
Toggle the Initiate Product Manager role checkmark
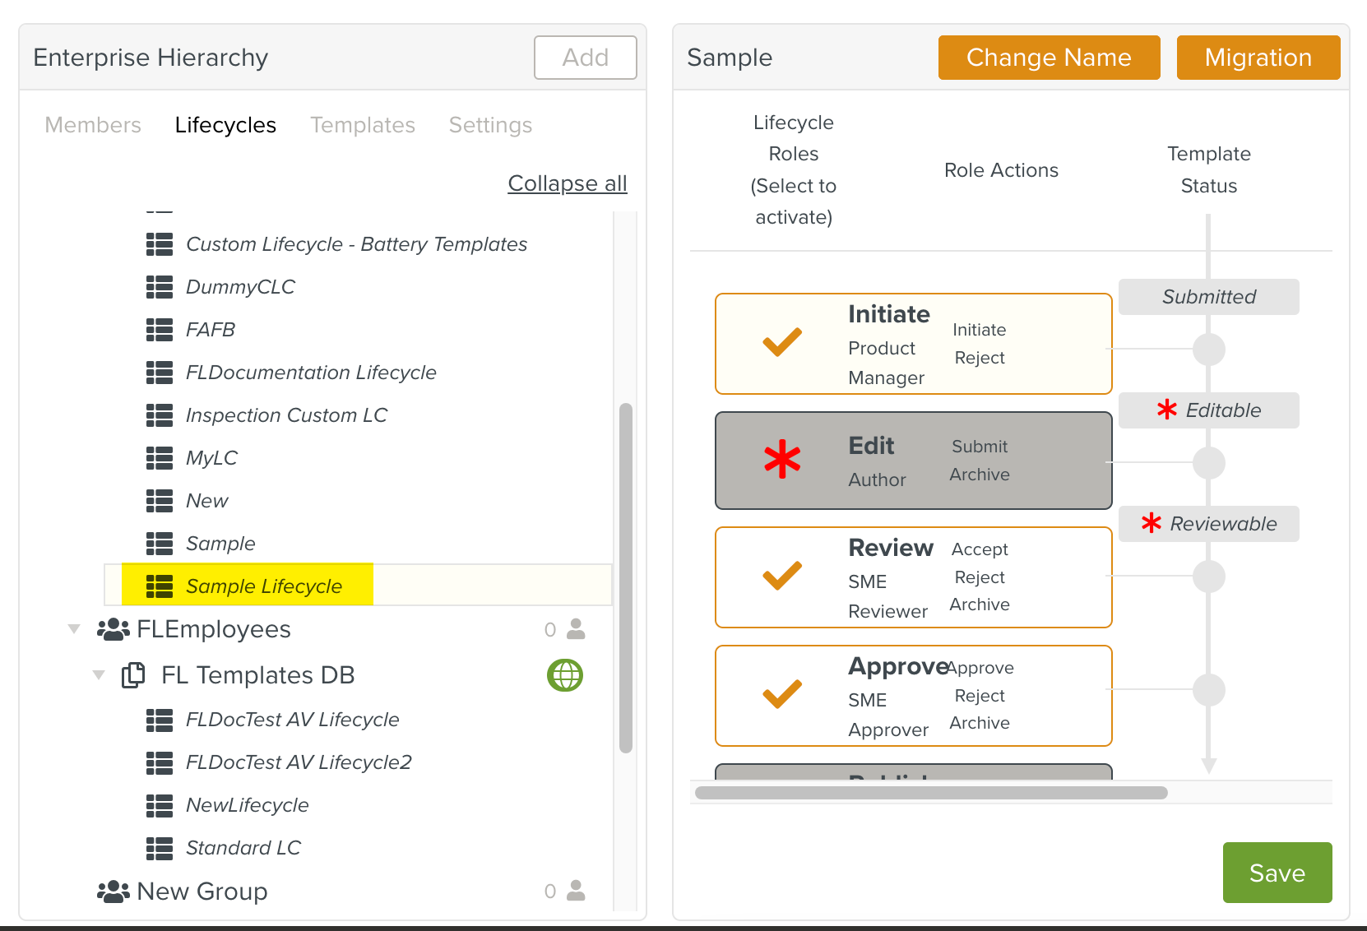781,342
